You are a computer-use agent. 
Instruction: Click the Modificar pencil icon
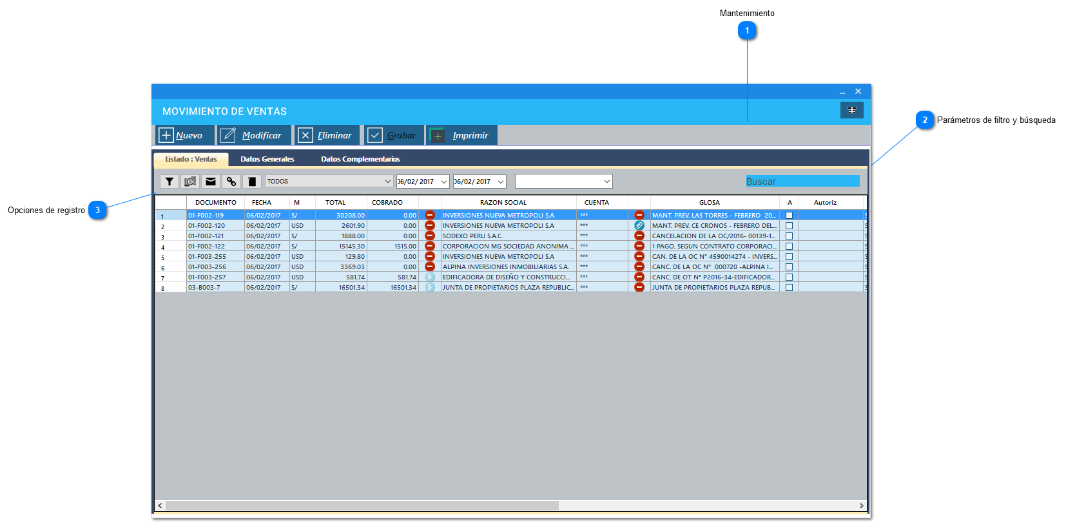tap(228, 135)
